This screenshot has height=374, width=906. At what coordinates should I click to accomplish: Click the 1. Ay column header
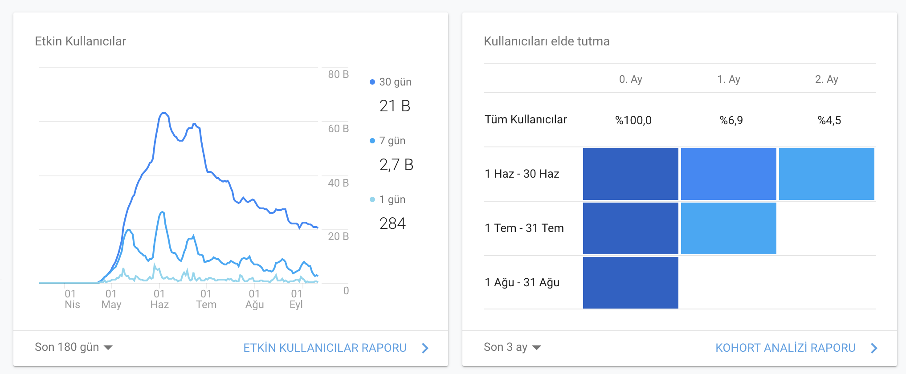(x=729, y=79)
